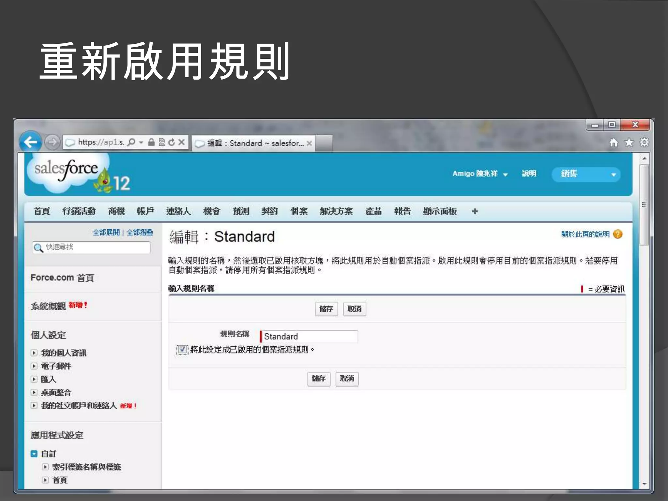The image size is (668, 501).
Task: Click 全部摺疊 link in sidebar
Action: click(x=140, y=233)
